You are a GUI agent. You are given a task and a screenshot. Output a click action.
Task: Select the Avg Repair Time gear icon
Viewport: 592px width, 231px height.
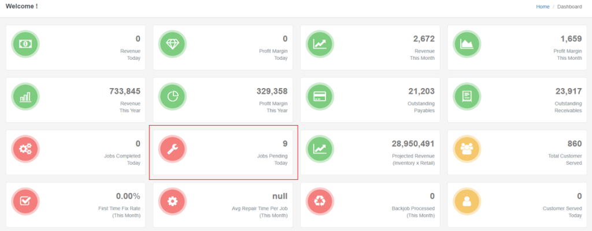click(x=173, y=202)
